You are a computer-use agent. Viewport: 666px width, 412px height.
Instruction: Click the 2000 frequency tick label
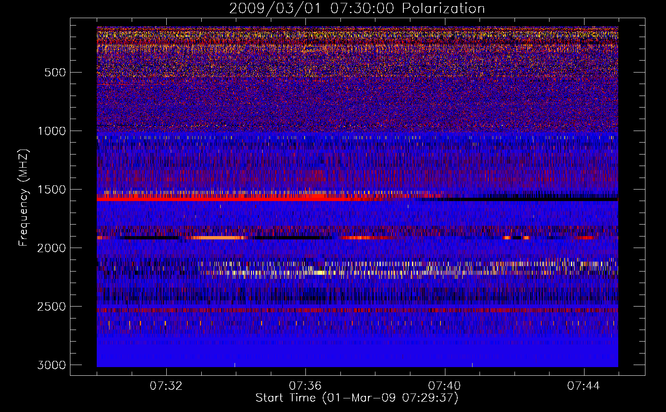click(51, 248)
